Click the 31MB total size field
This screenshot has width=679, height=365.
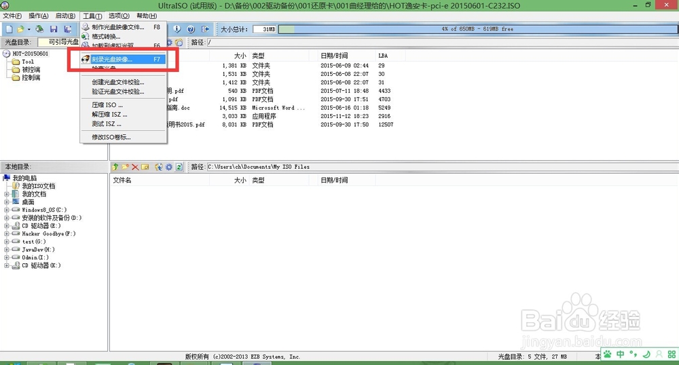(265, 29)
